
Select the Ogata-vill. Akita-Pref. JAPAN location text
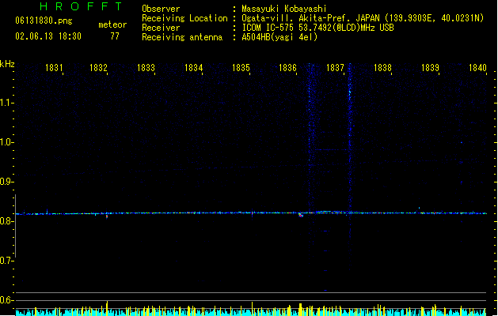coord(363,18)
